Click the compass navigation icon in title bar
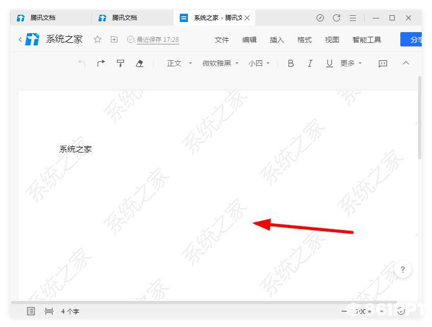Screen dimensions: 432x327 click(x=320, y=18)
